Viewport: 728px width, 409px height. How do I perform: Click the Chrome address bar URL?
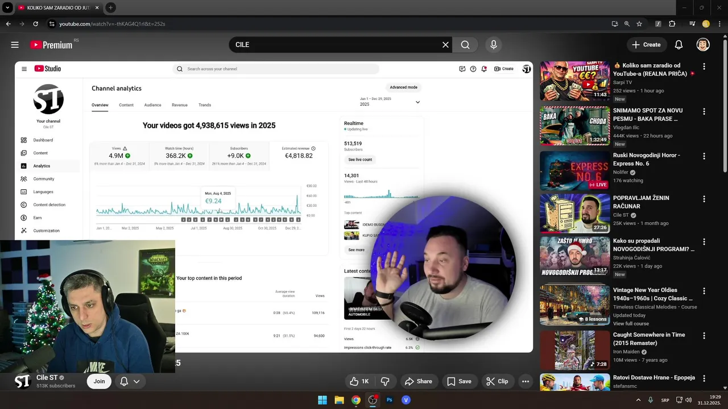click(x=112, y=24)
